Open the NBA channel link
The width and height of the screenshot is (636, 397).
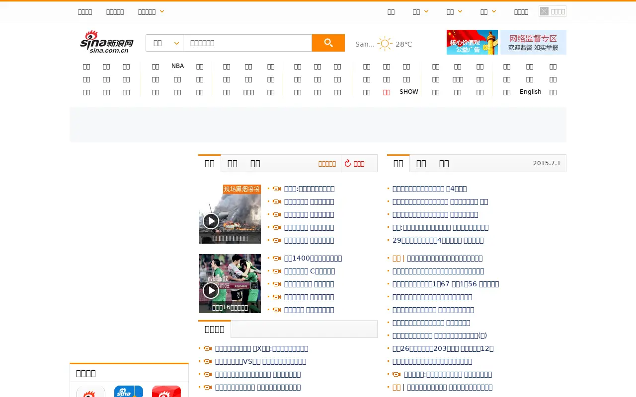coord(177,66)
